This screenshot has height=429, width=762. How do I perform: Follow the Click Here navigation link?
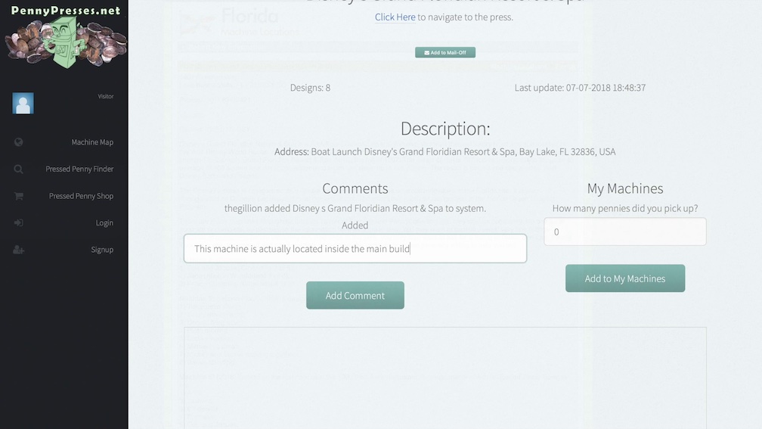395,17
